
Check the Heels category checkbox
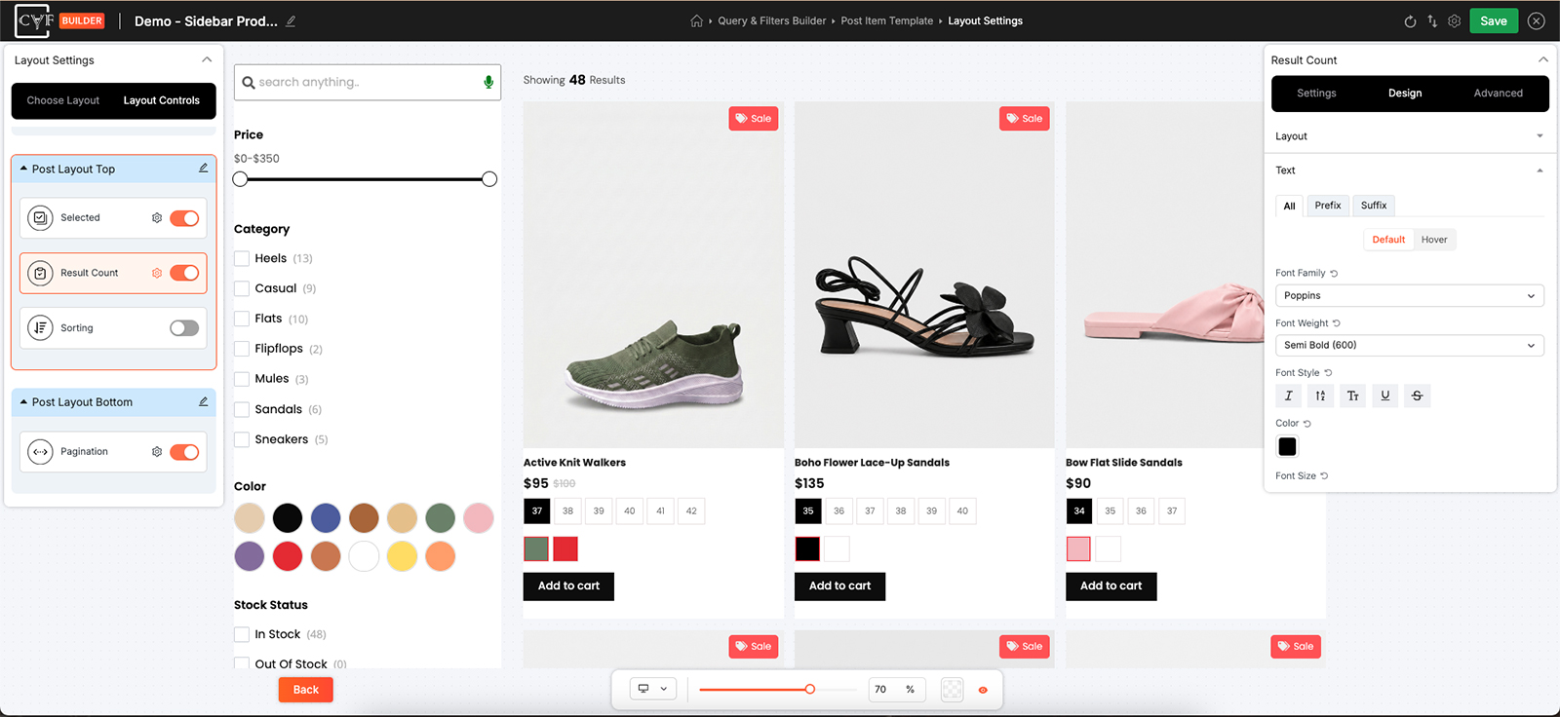242,258
